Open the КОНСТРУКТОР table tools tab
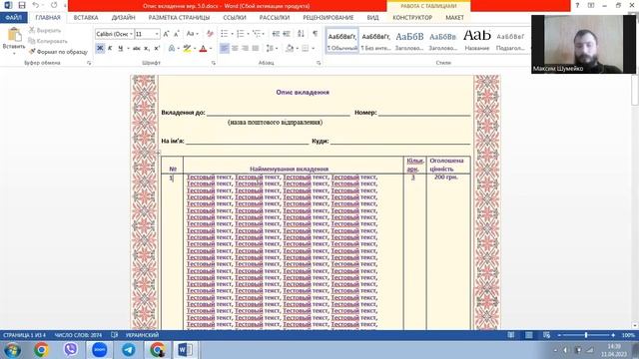 point(412,18)
